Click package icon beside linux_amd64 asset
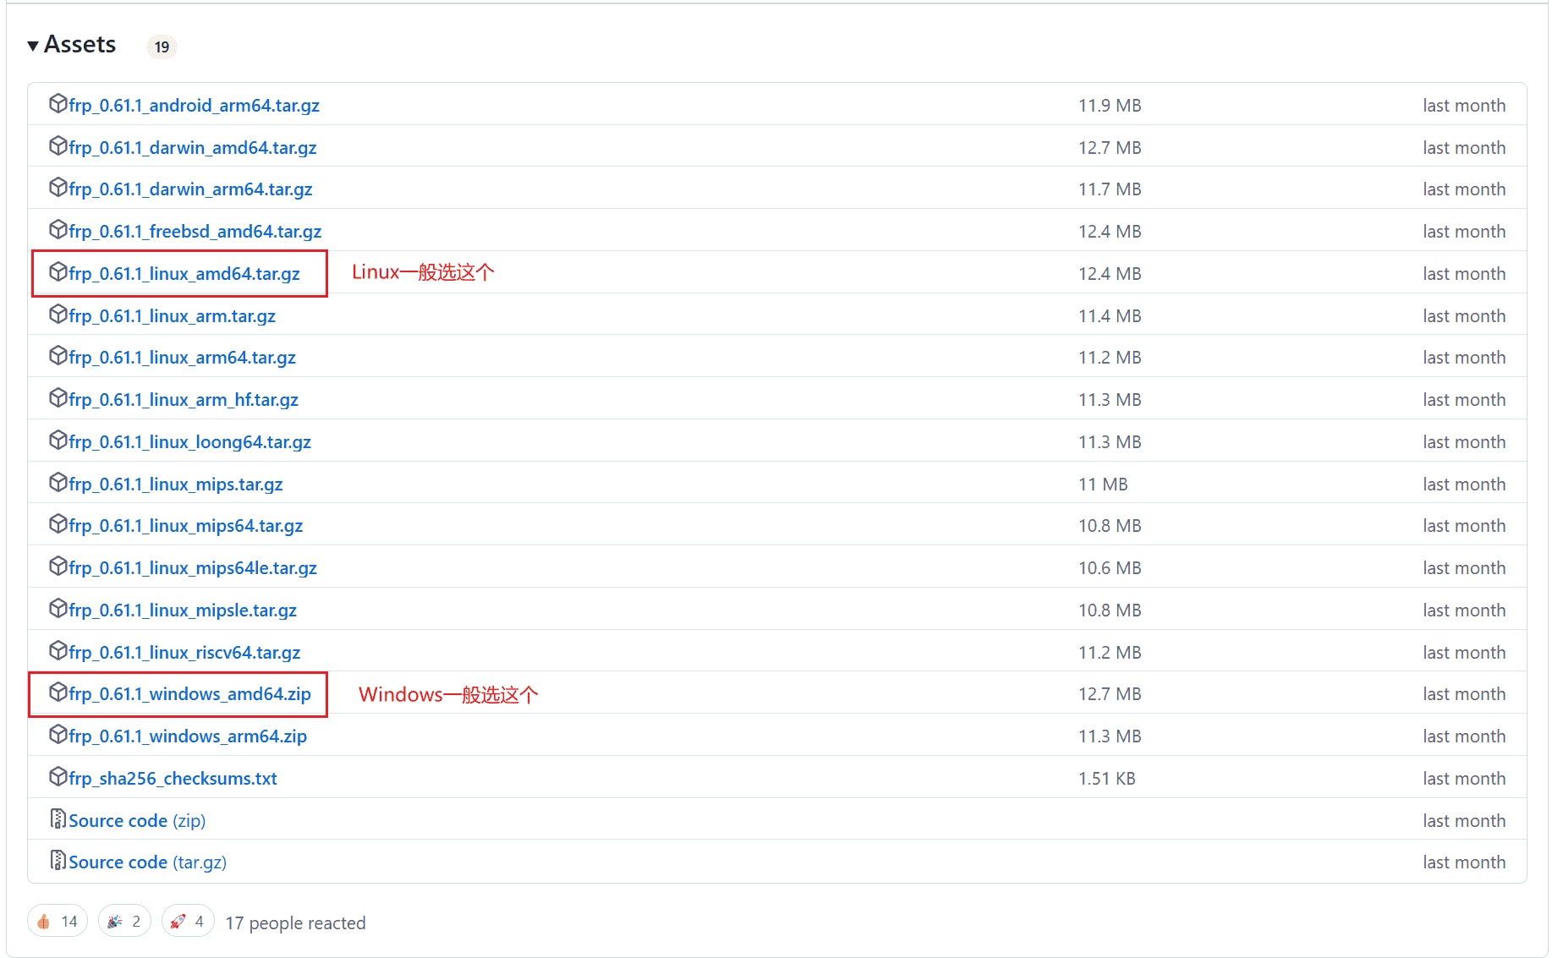Viewport: 1552px width, 958px height. pyautogui.click(x=58, y=271)
